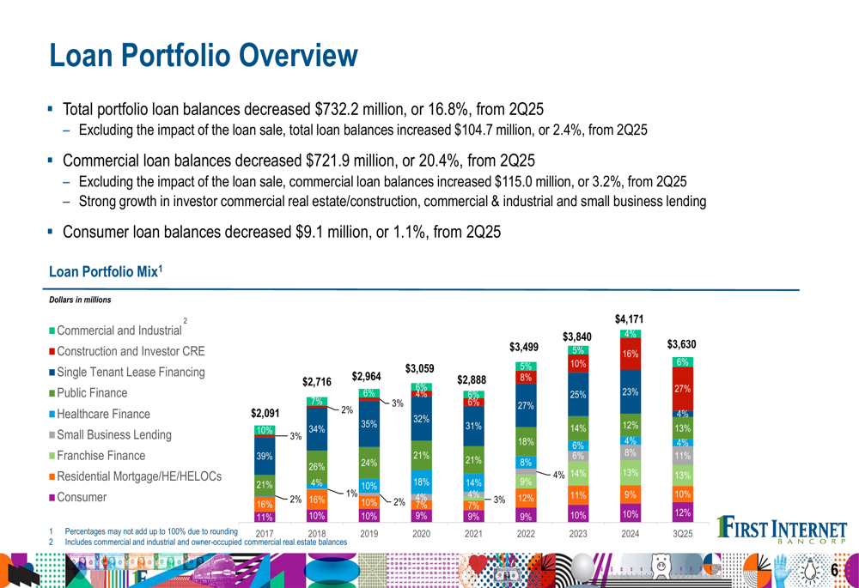The width and height of the screenshot is (859, 588).
Task: Click the $4,171 total above the 2024 bar
Action: click(x=631, y=319)
